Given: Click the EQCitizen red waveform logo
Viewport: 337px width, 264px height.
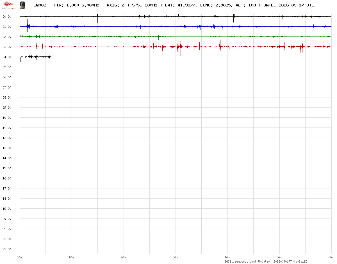Looking at the screenshot, I should (8, 5).
